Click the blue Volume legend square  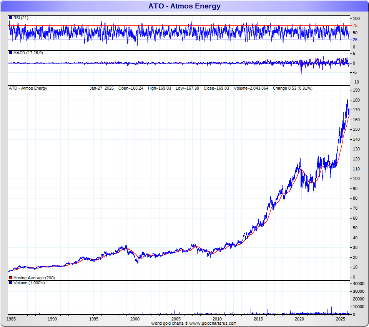click(x=10, y=283)
